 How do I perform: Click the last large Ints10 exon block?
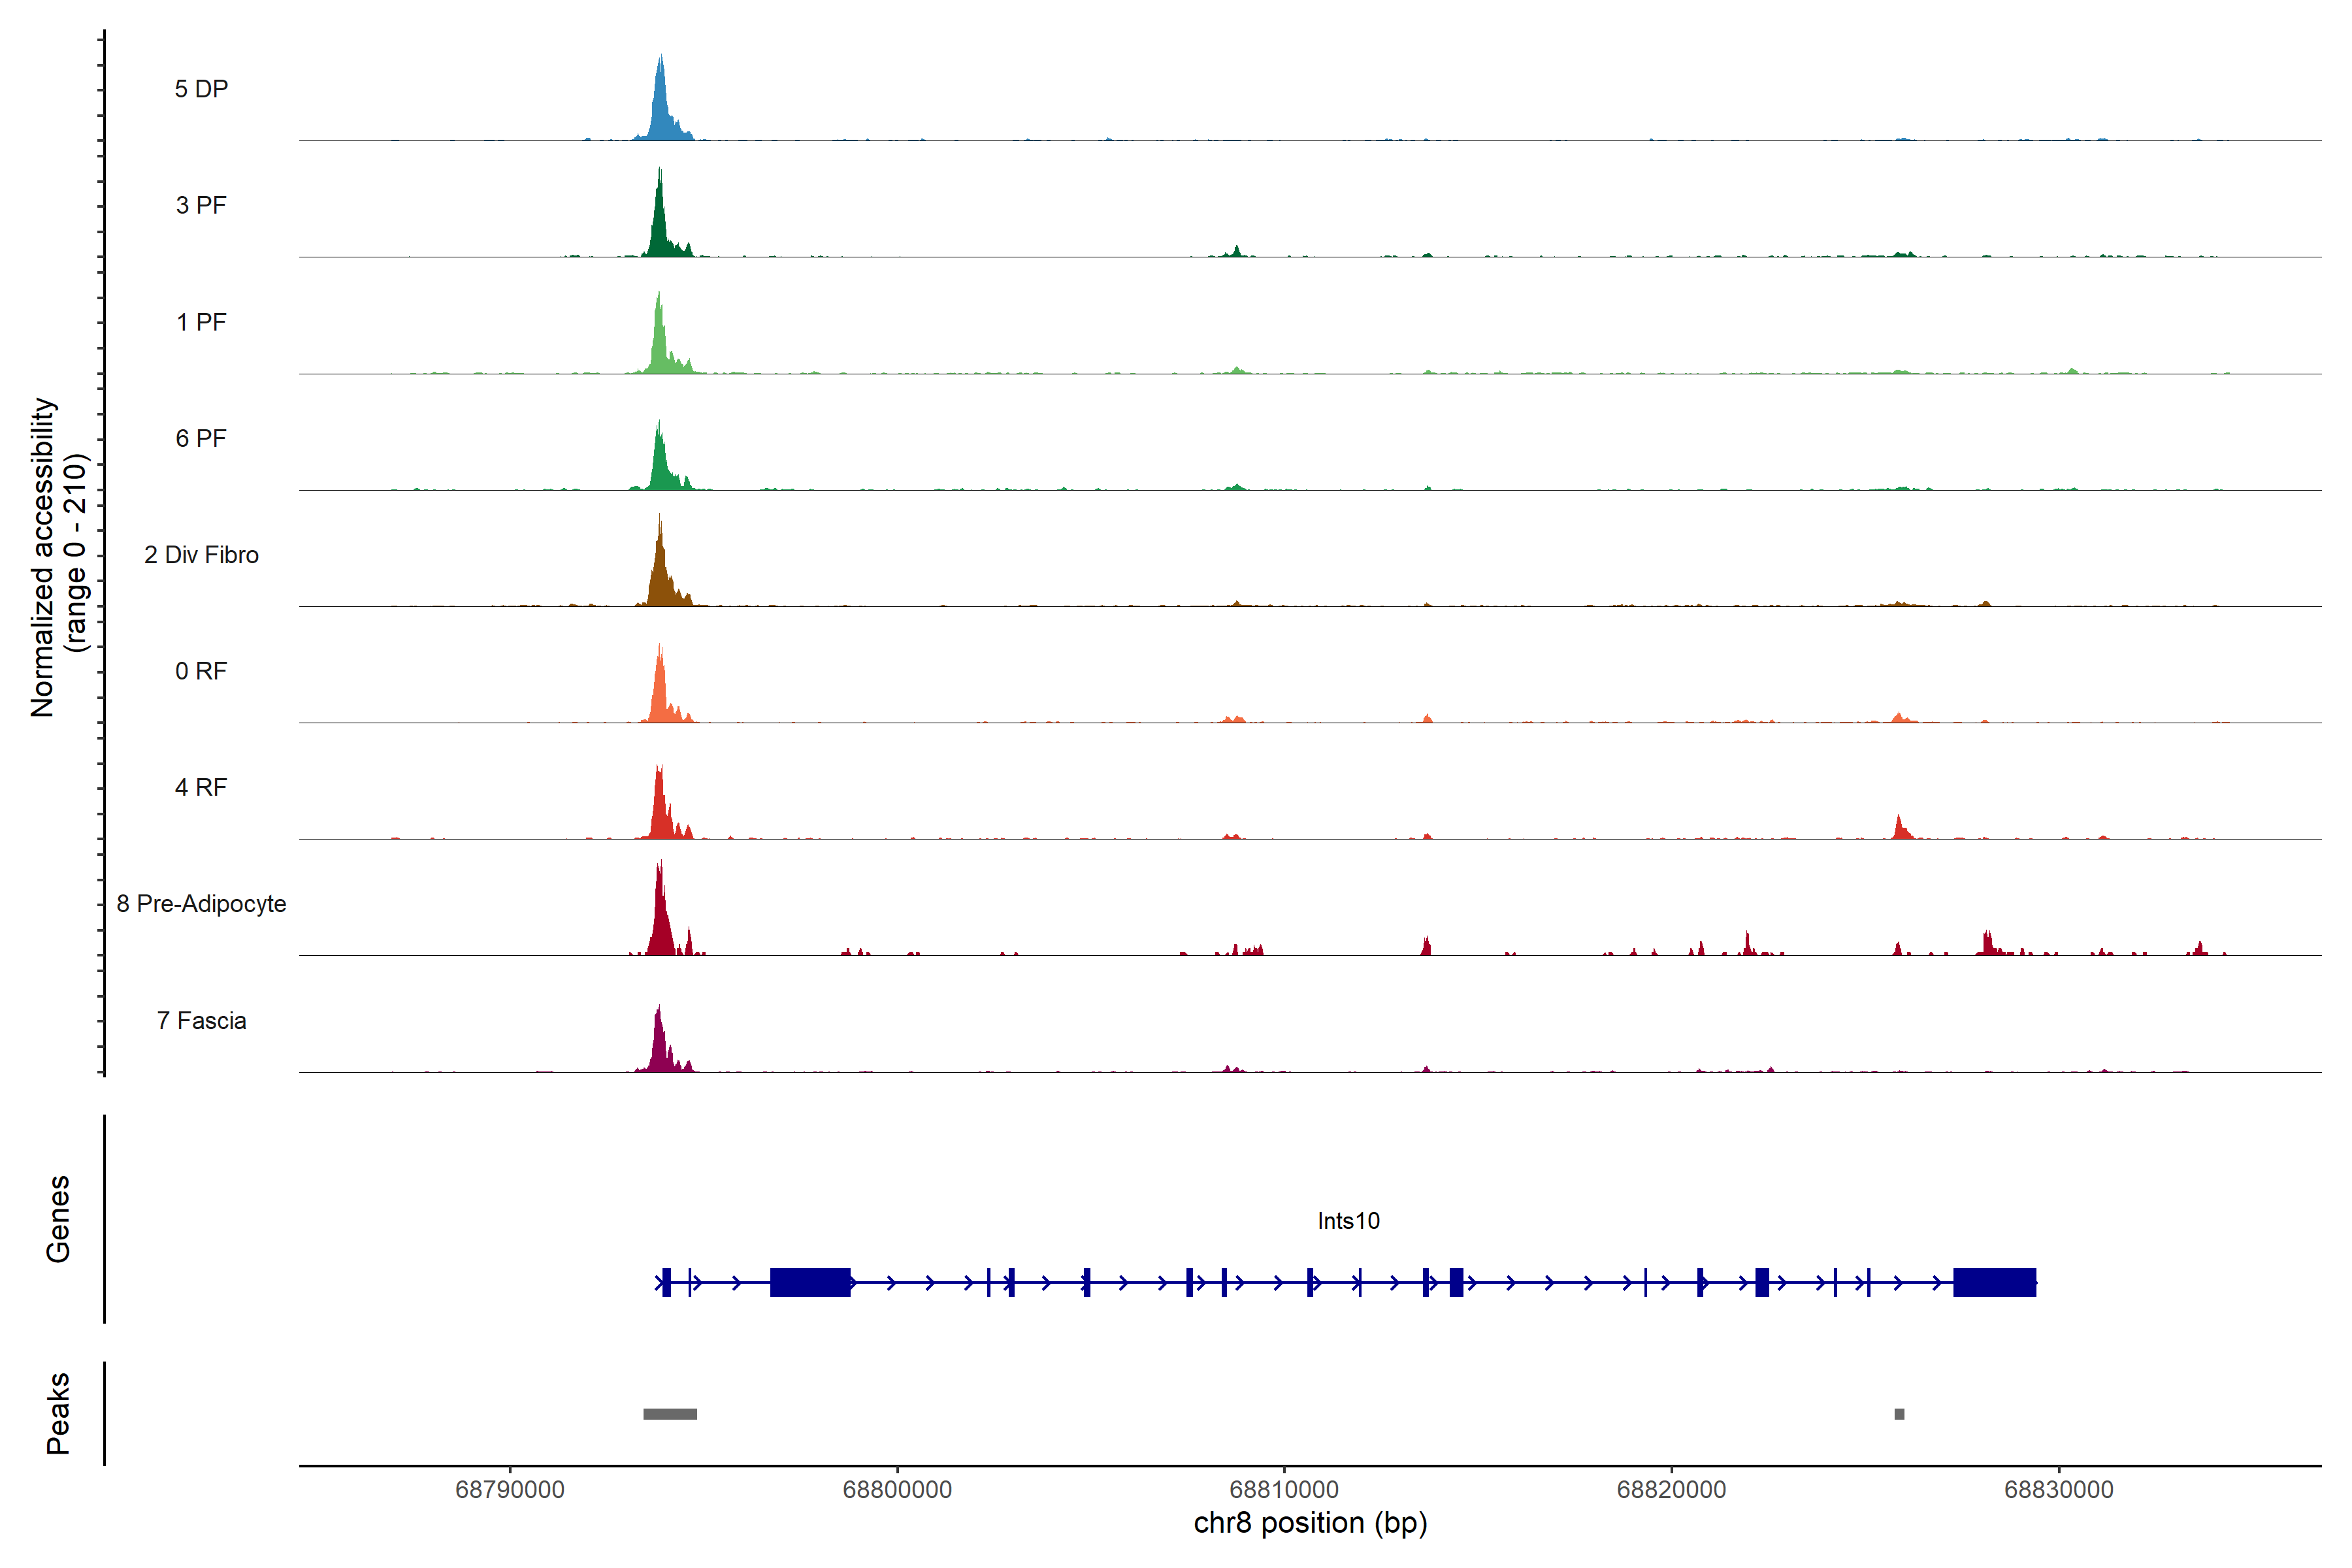pyautogui.click(x=1994, y=1282)
